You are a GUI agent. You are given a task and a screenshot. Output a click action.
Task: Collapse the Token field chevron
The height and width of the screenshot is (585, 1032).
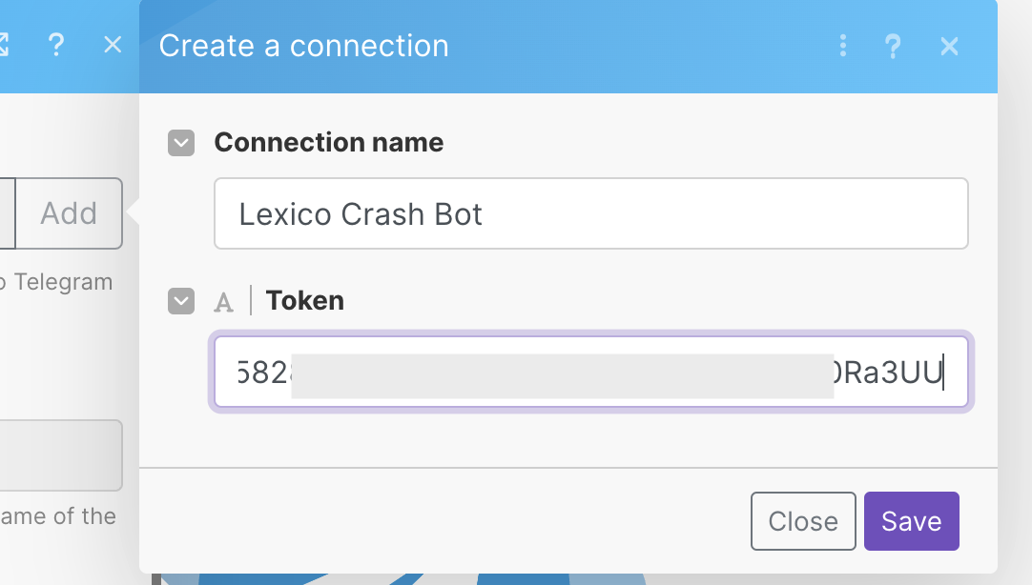tap(181, 301)
